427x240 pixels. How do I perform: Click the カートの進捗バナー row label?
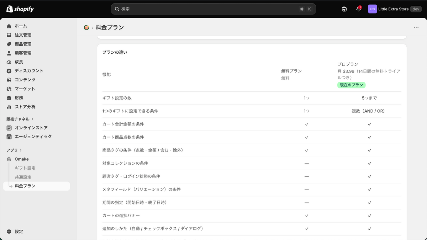121,215
